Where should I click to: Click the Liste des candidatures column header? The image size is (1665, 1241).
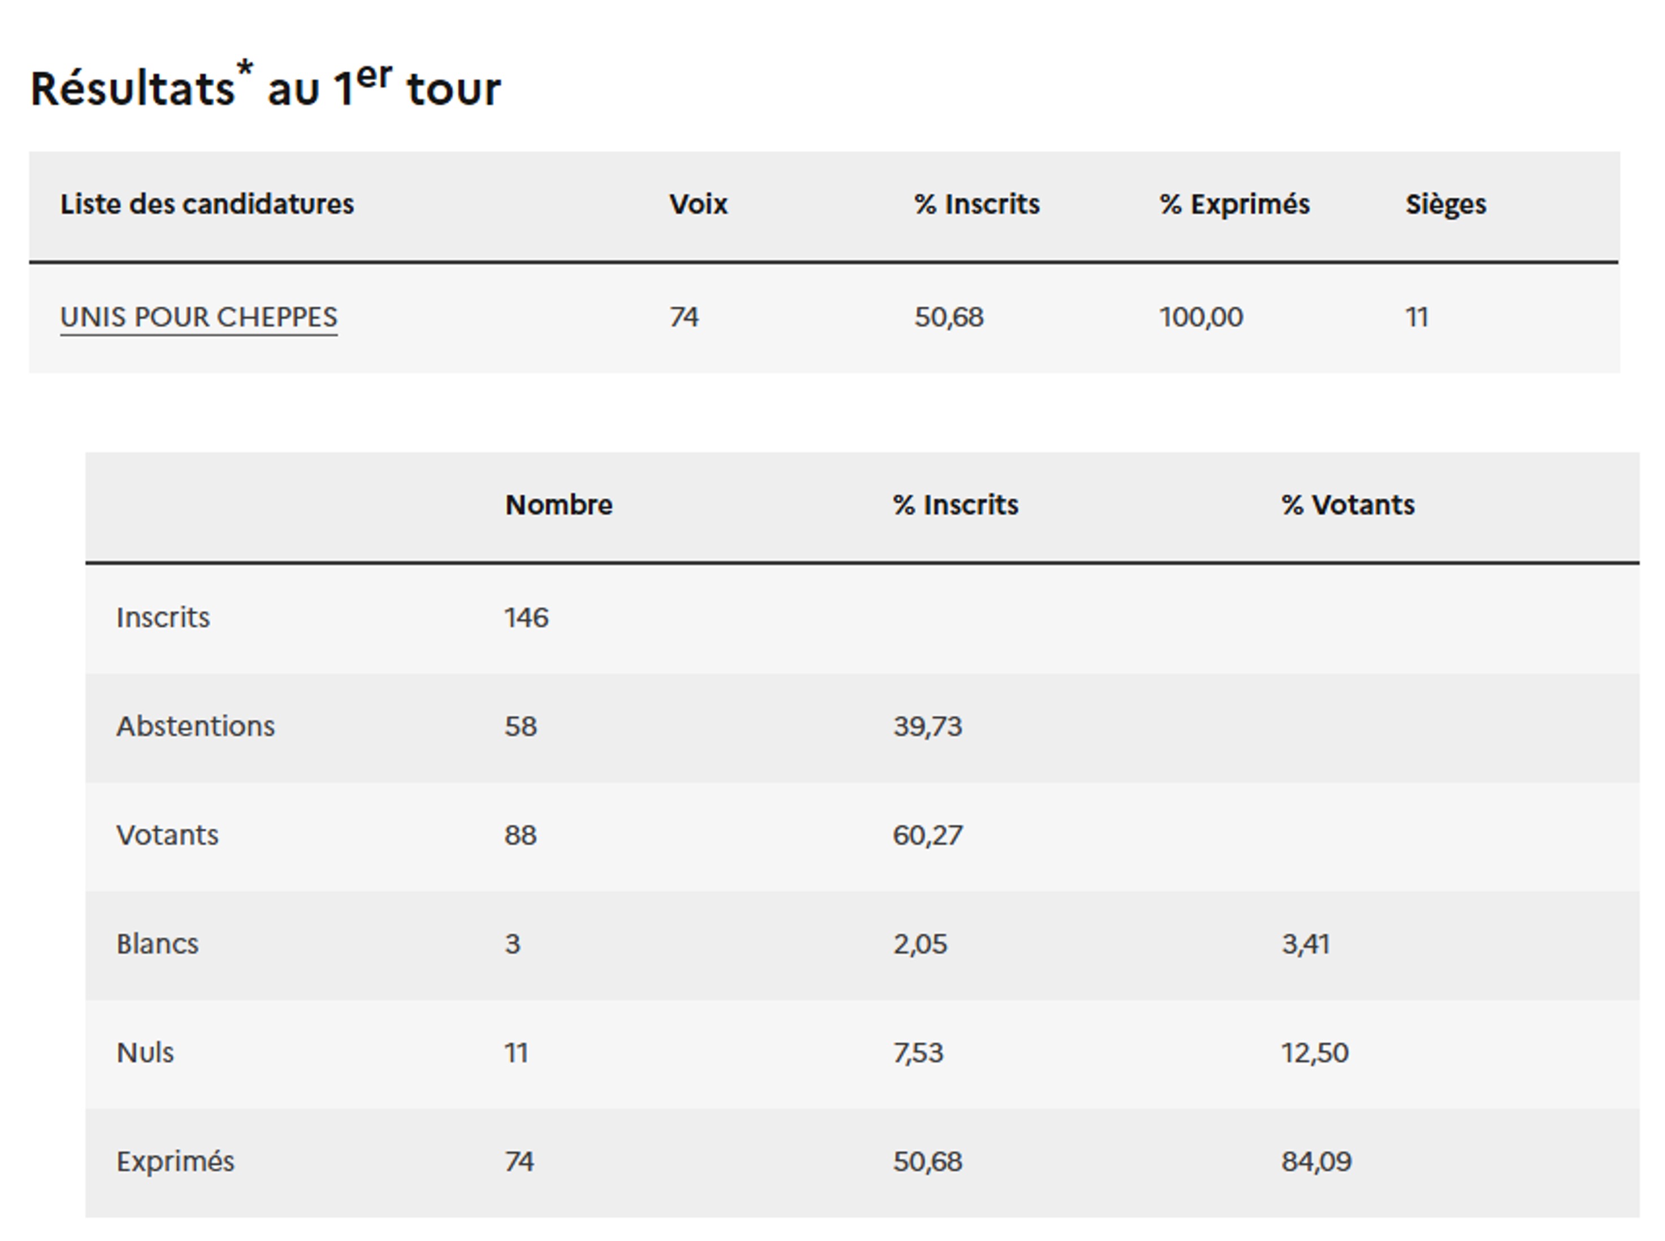pos(207,204)
